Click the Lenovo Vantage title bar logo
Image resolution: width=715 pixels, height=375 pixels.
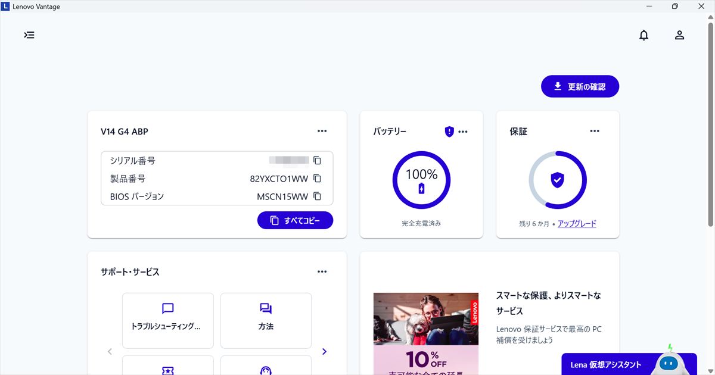click(5, 7)
